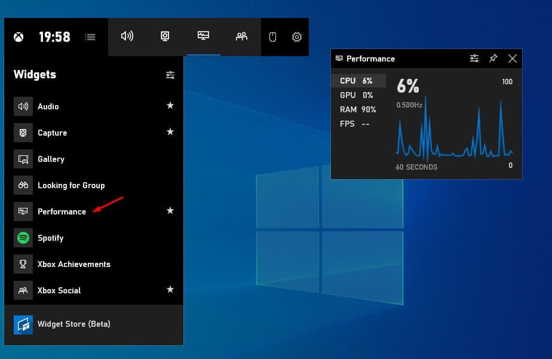Open the Spotify widget icon

tap(23, 238)
